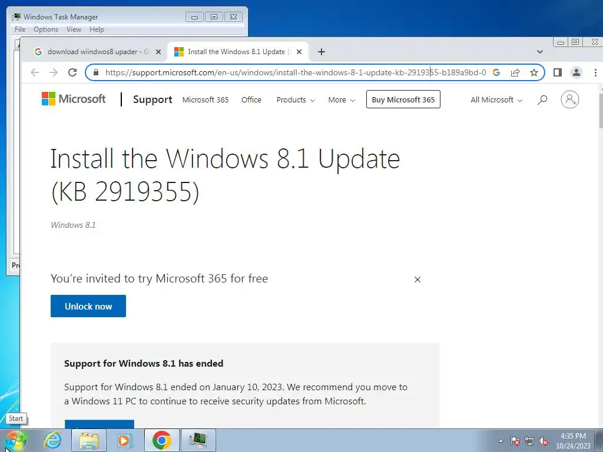Open a new tab with the plus icon

(x=322, y=52)
